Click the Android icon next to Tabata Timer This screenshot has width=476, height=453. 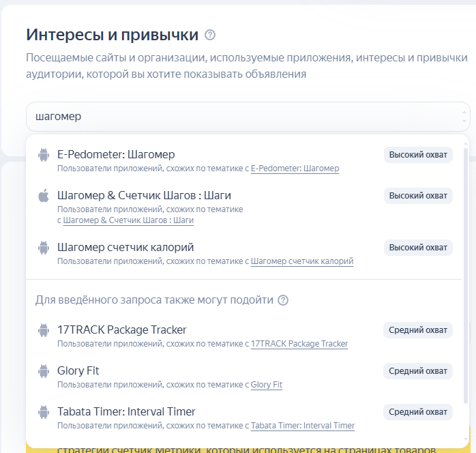pyautogui.click(x=44, y=412)
